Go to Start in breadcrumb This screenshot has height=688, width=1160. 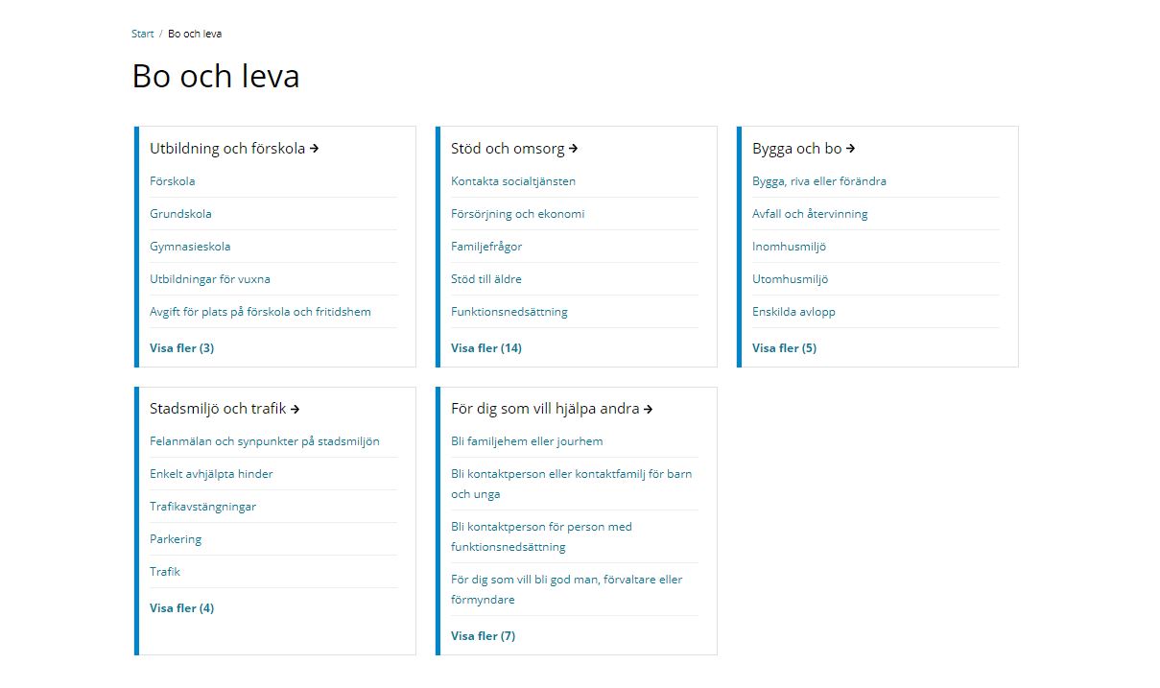142,34
